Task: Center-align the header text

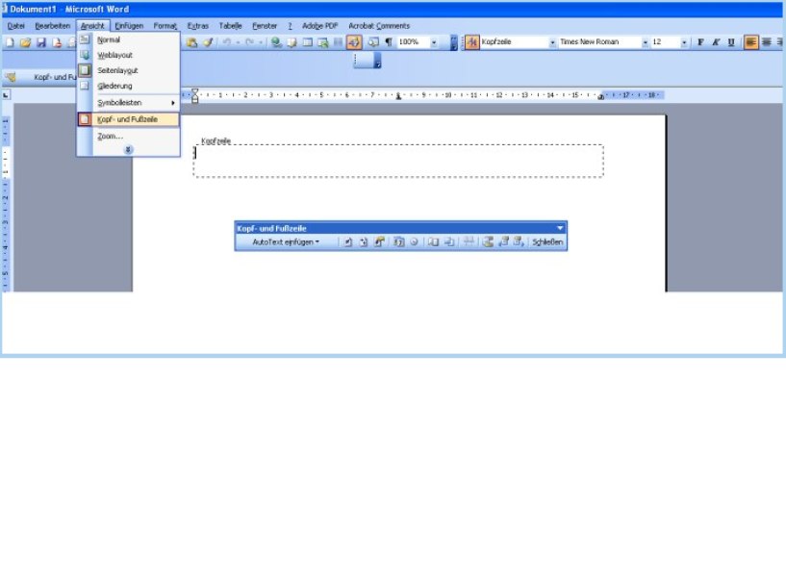Action: tap(766, 42)
